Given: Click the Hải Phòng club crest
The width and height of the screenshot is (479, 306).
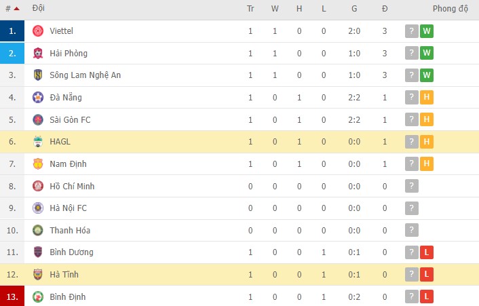Looking at the screenshot, I should [38, 54].
